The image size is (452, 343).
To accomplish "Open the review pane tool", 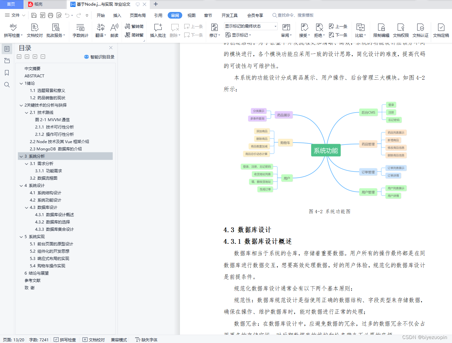I will pos(286,30).
